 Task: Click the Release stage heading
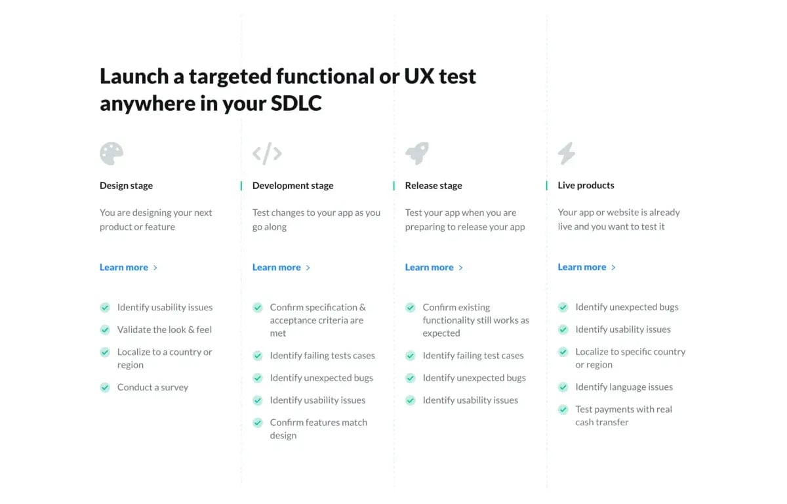pyautogui.click(x=434, y=186)
